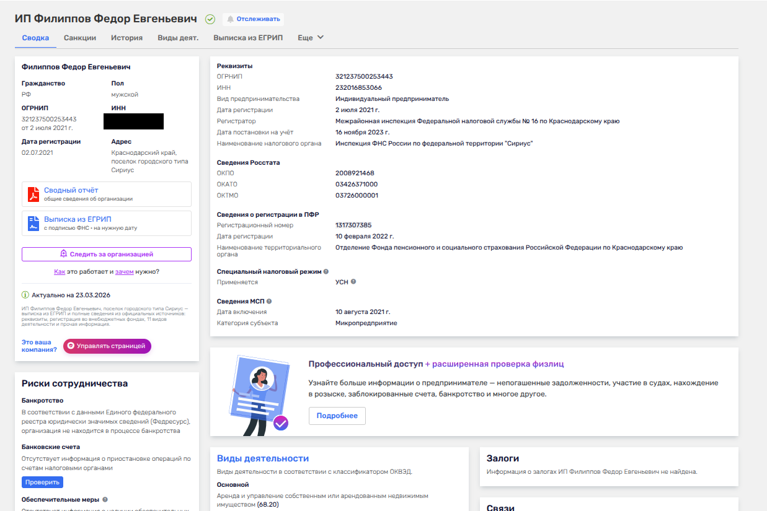Viewport: 767px width, 511px height.
Task: Click the help icon beside УСН
Action: (353, 282)
